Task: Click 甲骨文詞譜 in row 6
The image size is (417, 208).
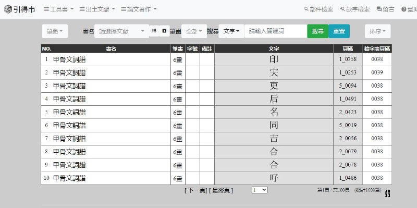Action: pyautogui.click(x=69, y=125)
